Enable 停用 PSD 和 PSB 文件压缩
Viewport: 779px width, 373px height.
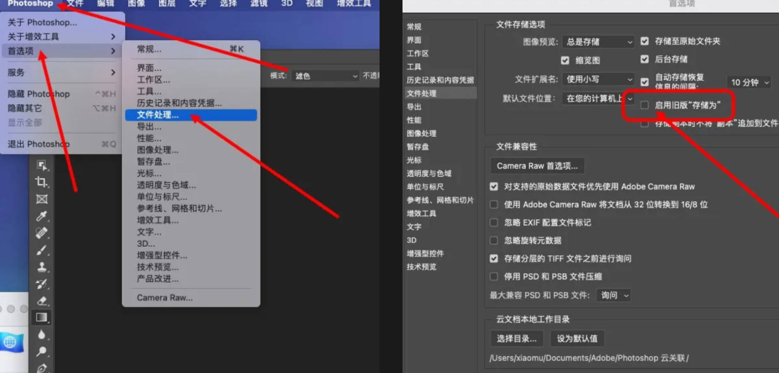click(494, 276)
